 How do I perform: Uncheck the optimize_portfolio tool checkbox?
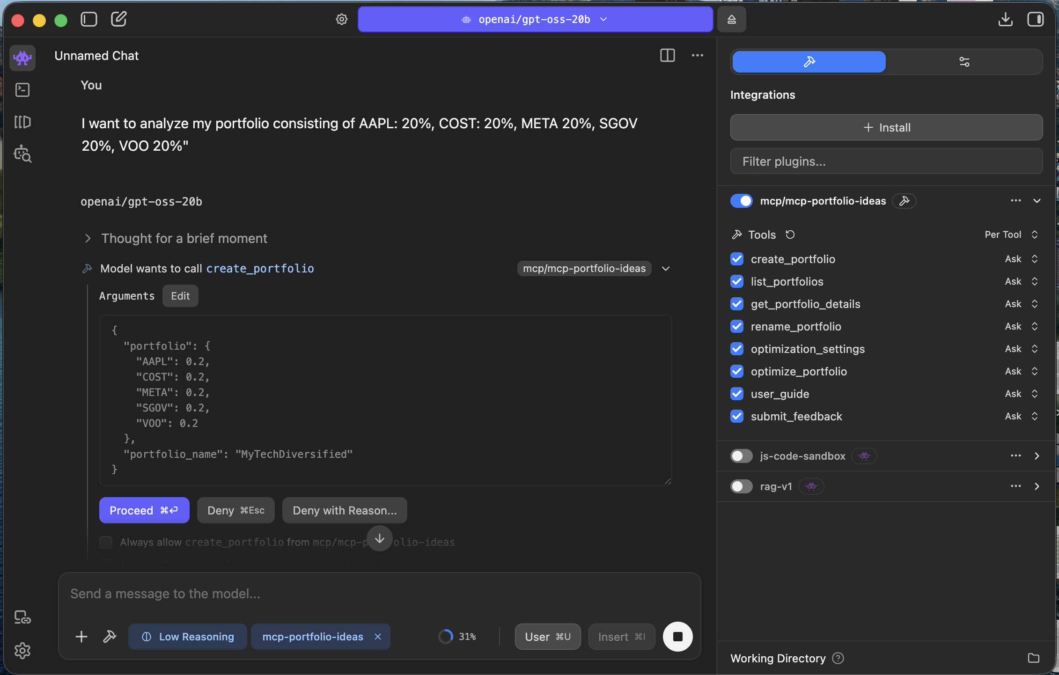tap(737, 371)
